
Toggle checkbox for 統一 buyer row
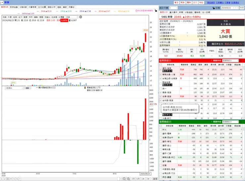161,89
